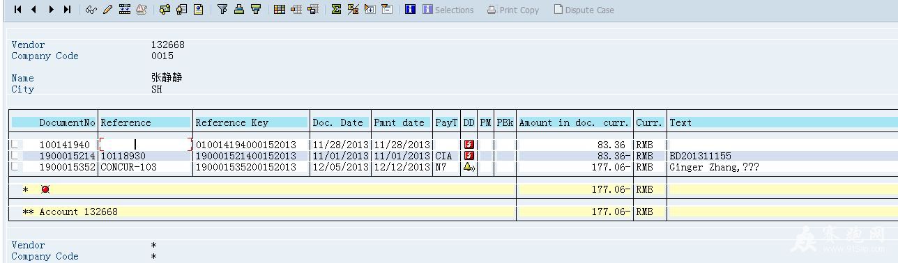Change document with the pencil icon
This screenshot has height=263, width=898.
point(107,9)
